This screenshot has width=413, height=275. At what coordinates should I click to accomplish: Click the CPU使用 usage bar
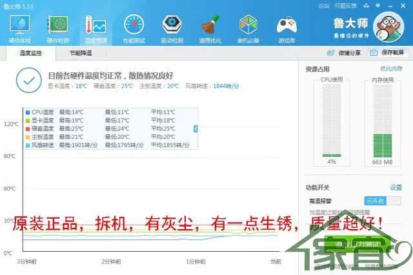(x=332, y=120)
